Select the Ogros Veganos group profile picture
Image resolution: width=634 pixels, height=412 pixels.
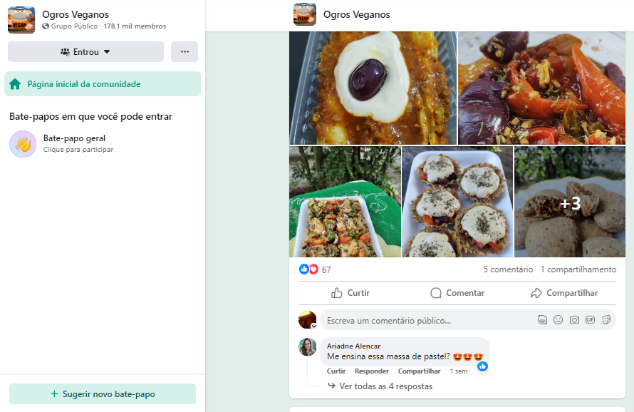[21, 19]
